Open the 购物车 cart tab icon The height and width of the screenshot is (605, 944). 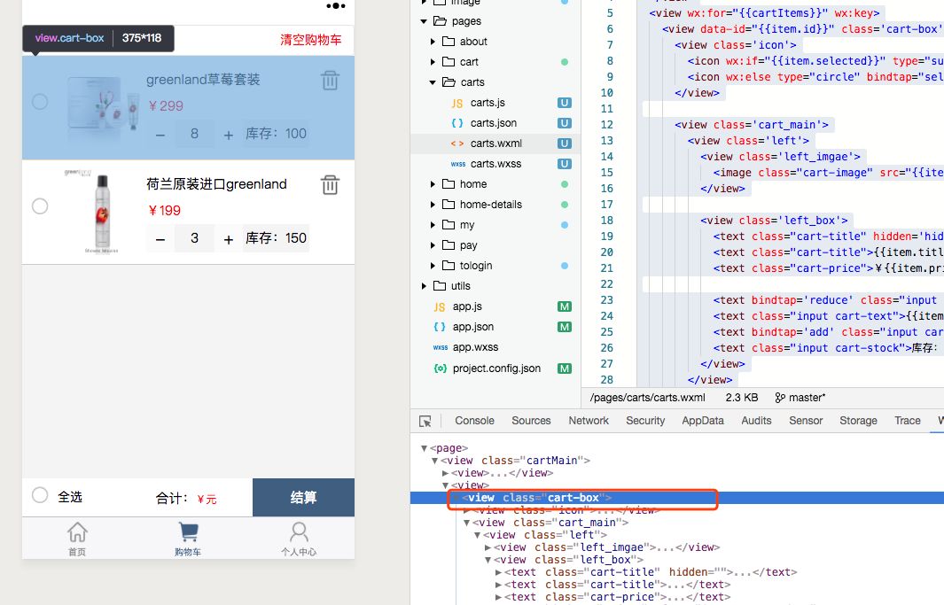(x=189, y=532)
